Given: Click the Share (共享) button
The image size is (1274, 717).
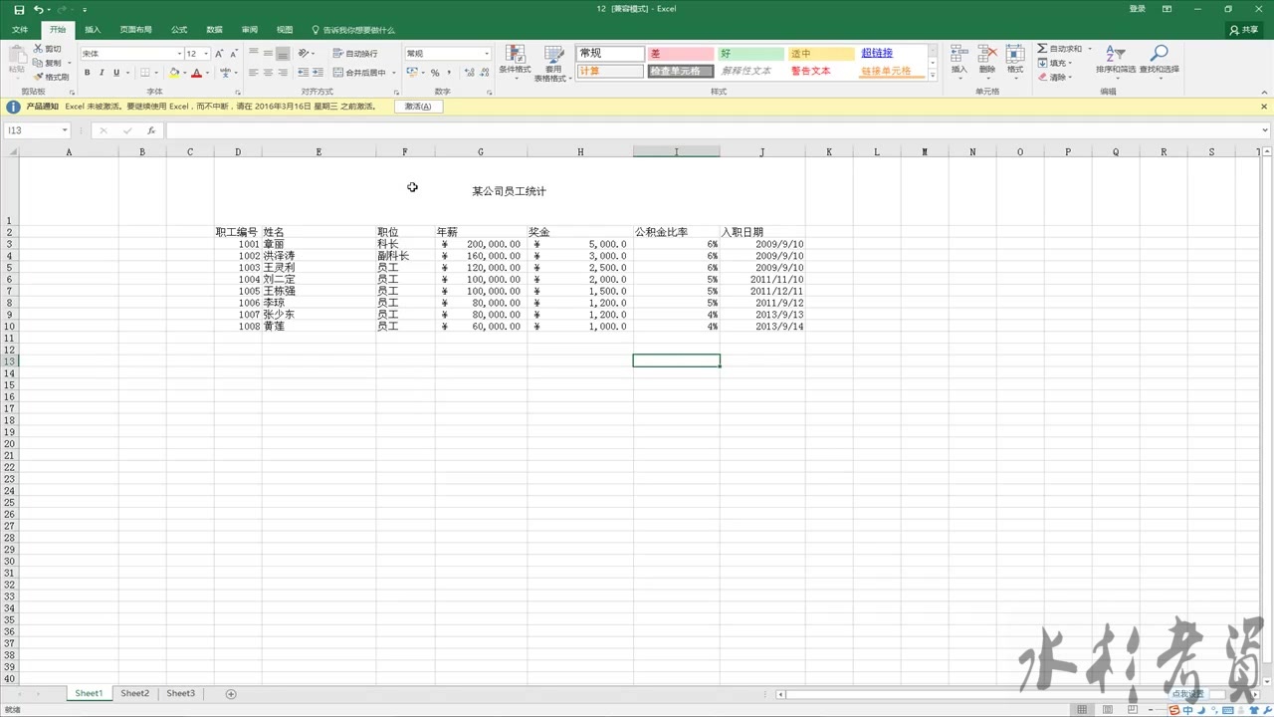Looking at the screenshot, I should pos(1244,30).
